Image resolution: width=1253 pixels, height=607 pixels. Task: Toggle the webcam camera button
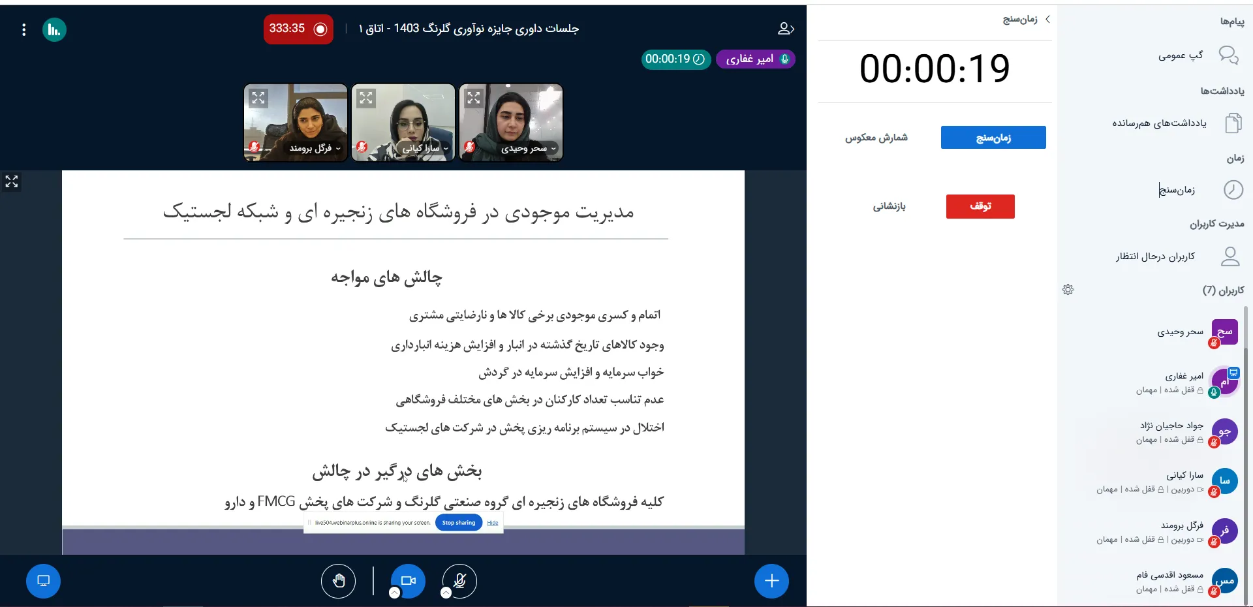(409, 580)
